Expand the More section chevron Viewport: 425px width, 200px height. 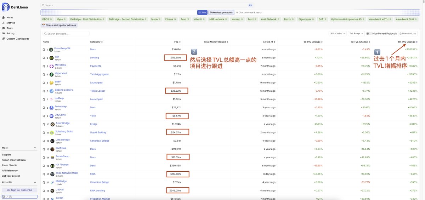click(35, 148)
